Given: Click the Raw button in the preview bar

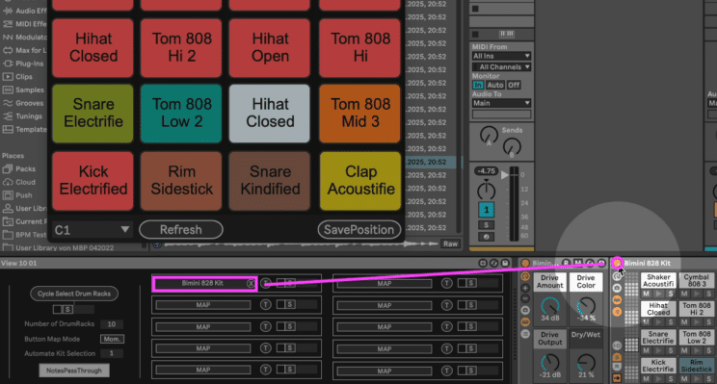Looking at the screenshot, I should pyautogui.click(x=450, y=243).
